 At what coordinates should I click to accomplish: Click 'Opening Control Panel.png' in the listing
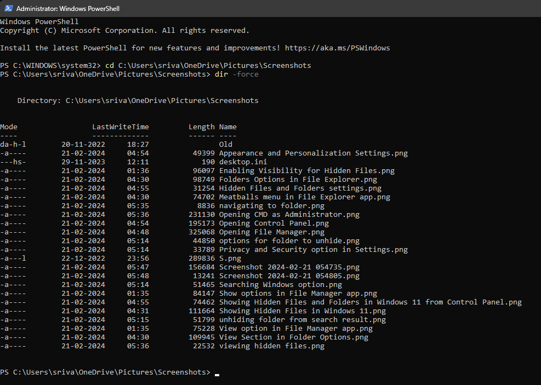[274, 223]
